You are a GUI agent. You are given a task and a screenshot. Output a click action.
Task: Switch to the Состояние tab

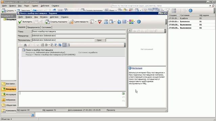(46, 27)
